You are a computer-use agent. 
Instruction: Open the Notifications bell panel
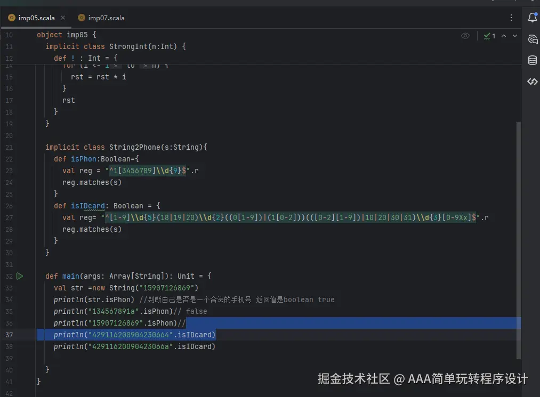click(532, 18)
